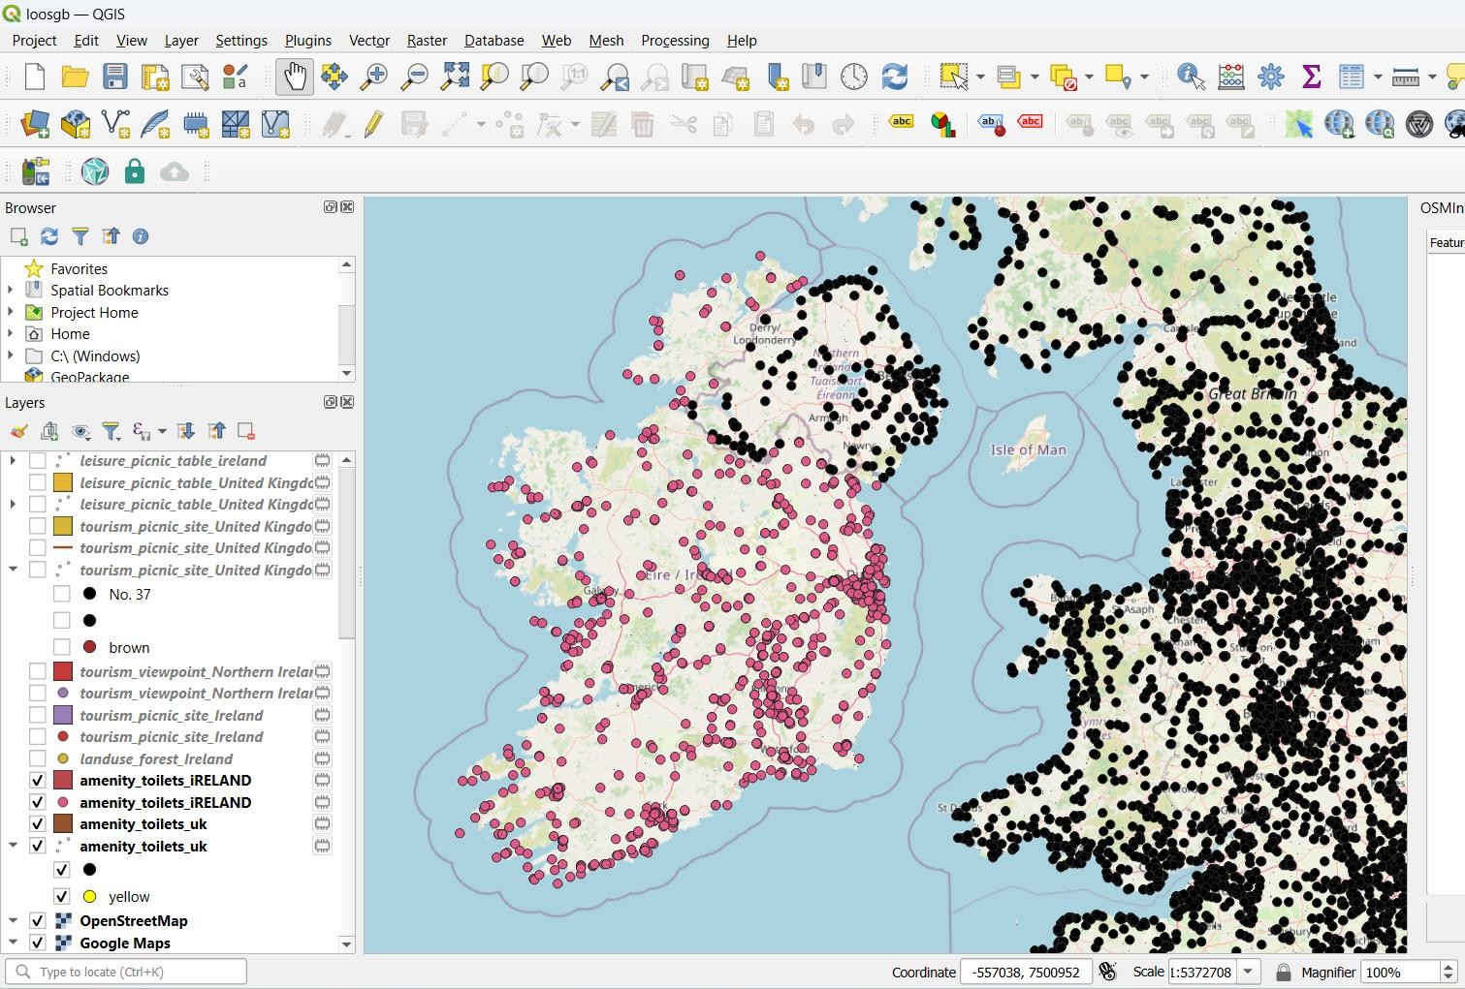Select the amenity_toilets_uk polygon layer

[x=143, y=824]
